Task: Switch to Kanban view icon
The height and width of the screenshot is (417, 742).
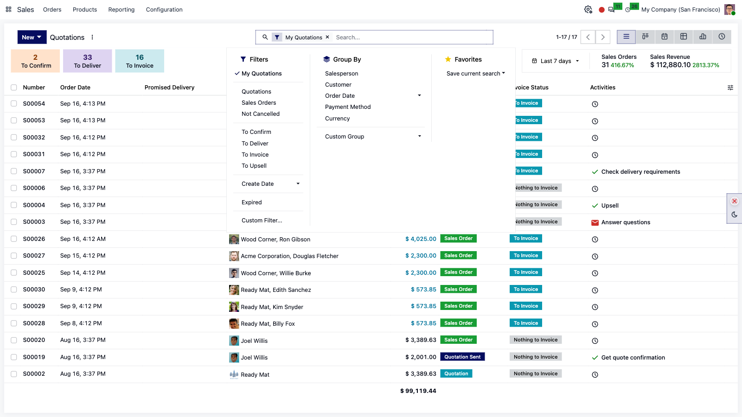Action: (645, 37)
